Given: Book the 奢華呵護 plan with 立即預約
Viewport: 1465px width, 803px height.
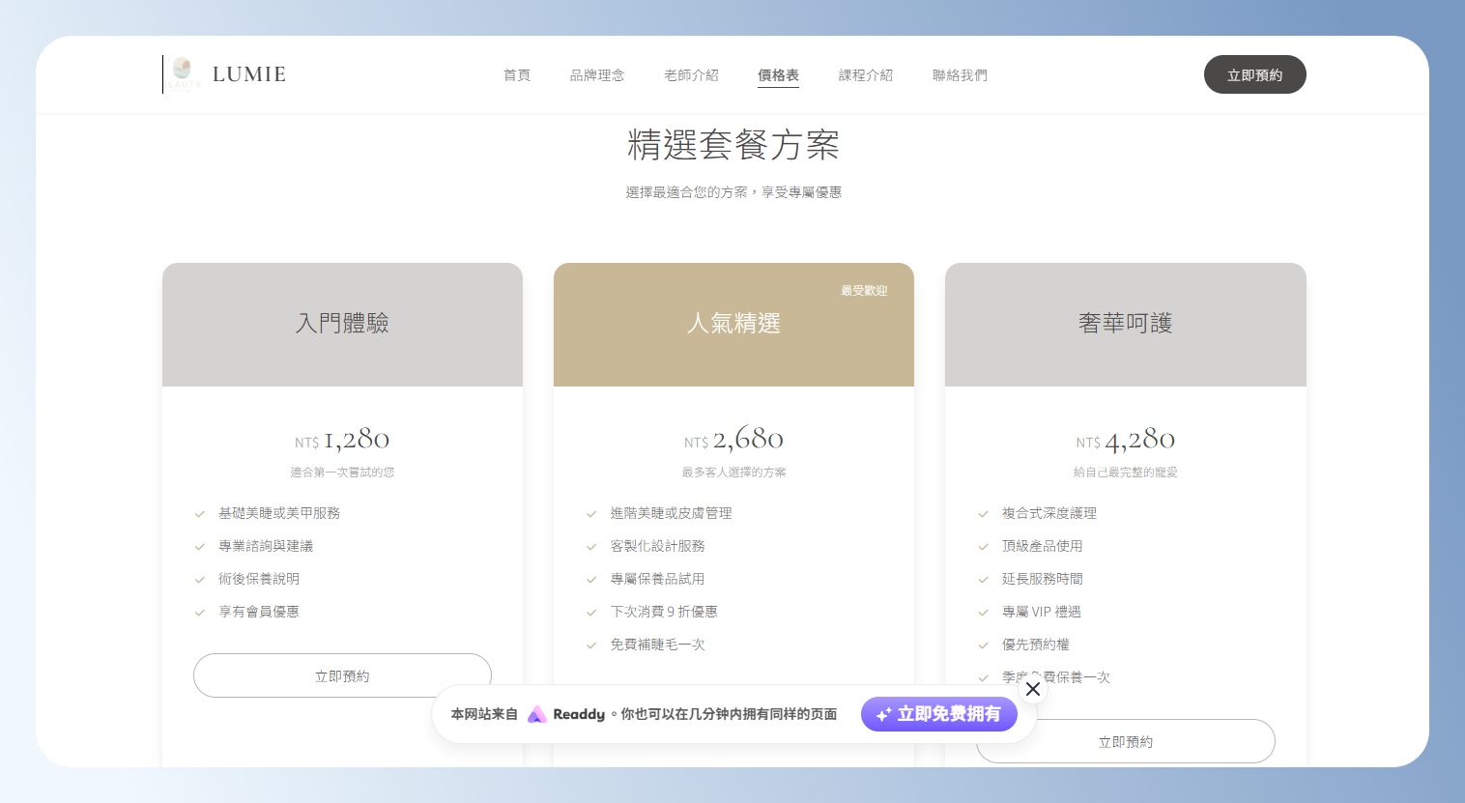Looking at the screenshot, I should pos(1125,742).
